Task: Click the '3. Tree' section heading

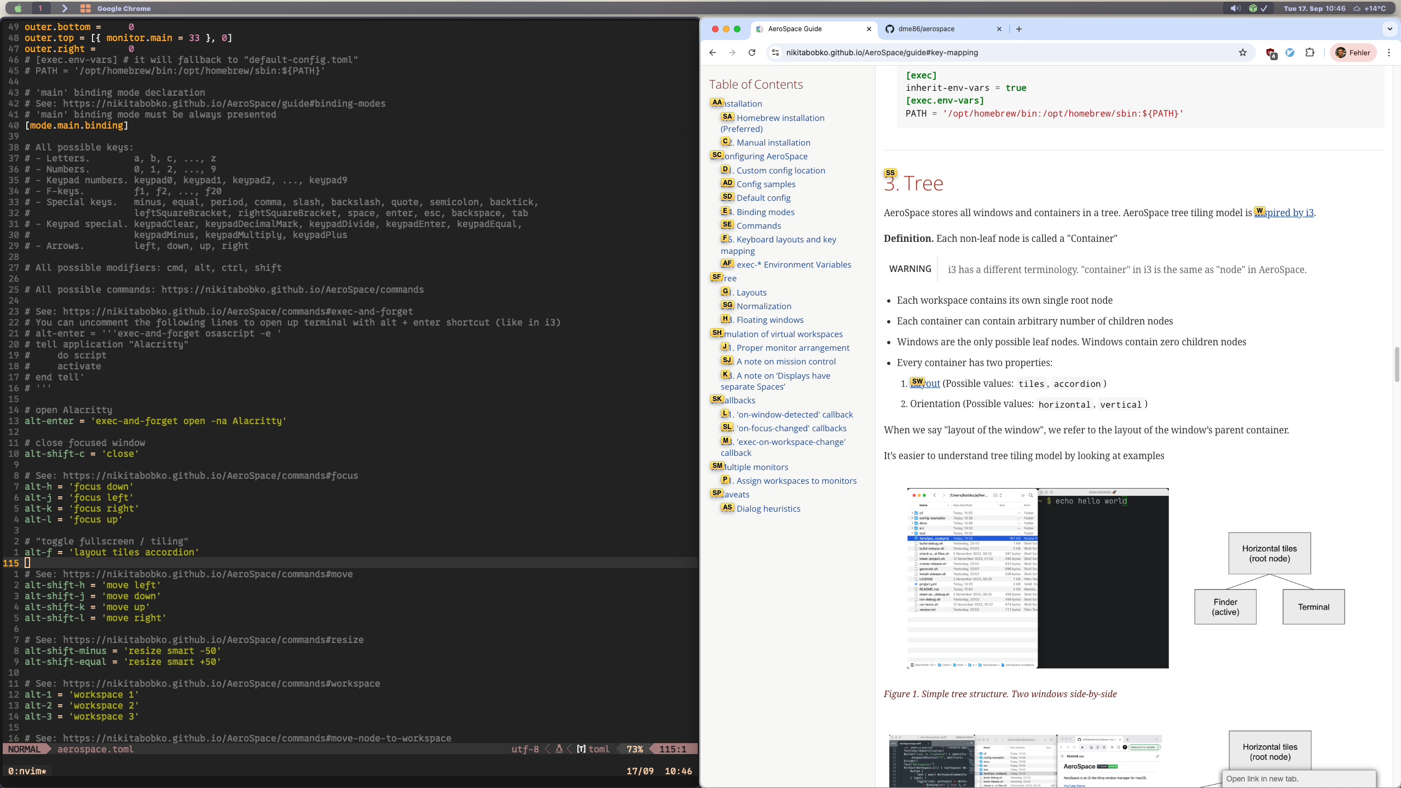Action: [913, 183]
